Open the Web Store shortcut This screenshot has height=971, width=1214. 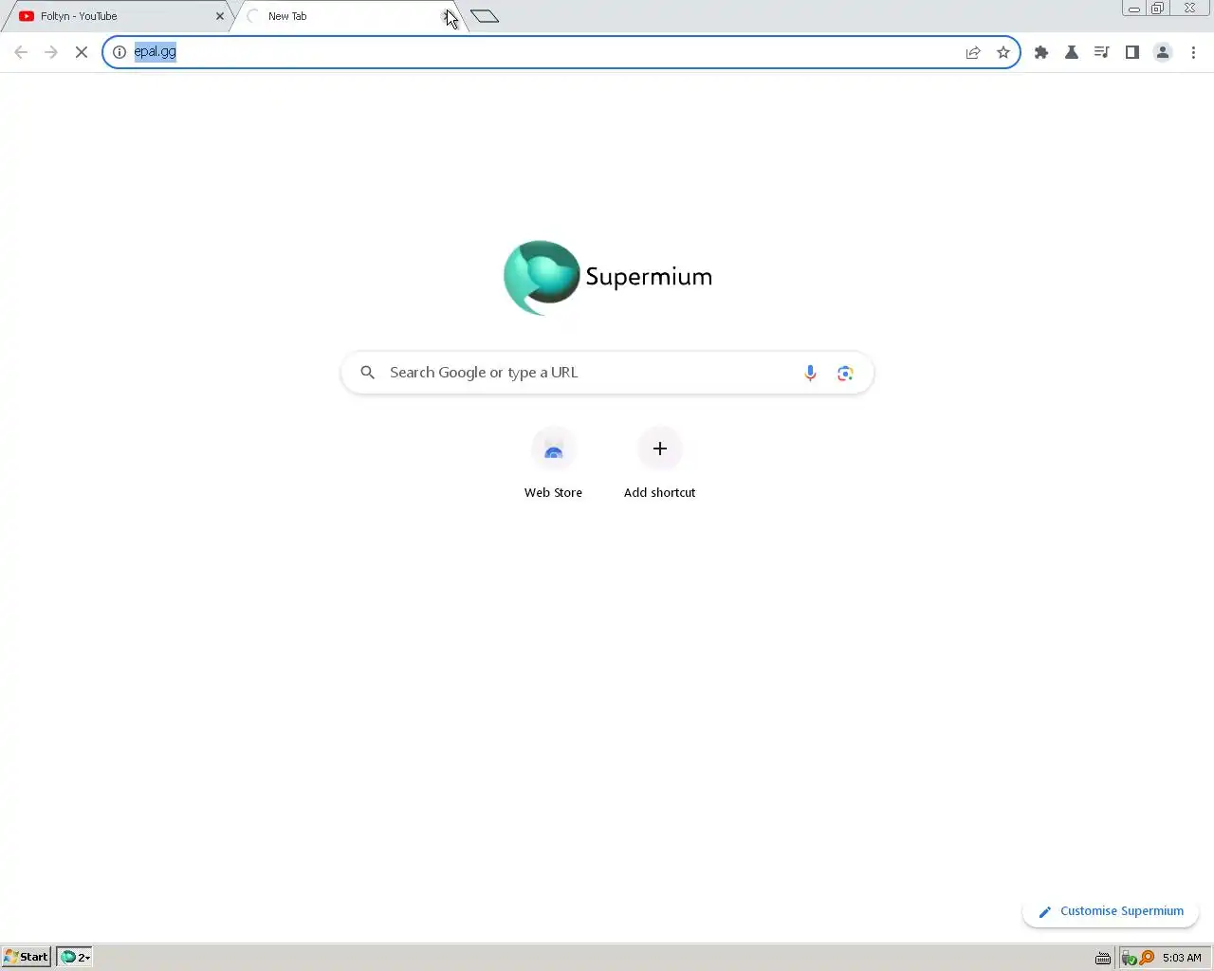pos(553,464)
